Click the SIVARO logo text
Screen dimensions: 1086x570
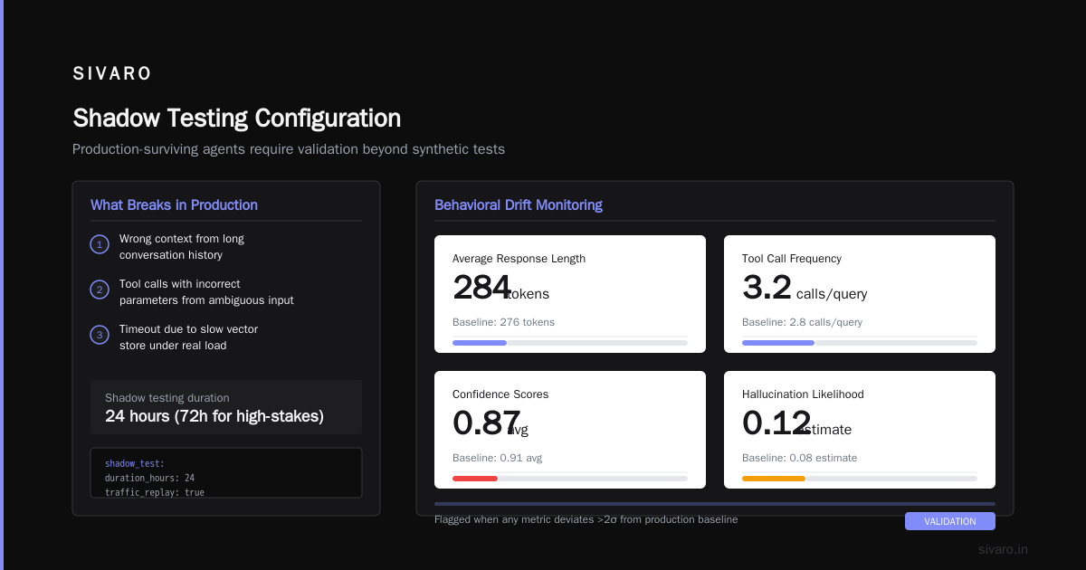click(112, 74)
